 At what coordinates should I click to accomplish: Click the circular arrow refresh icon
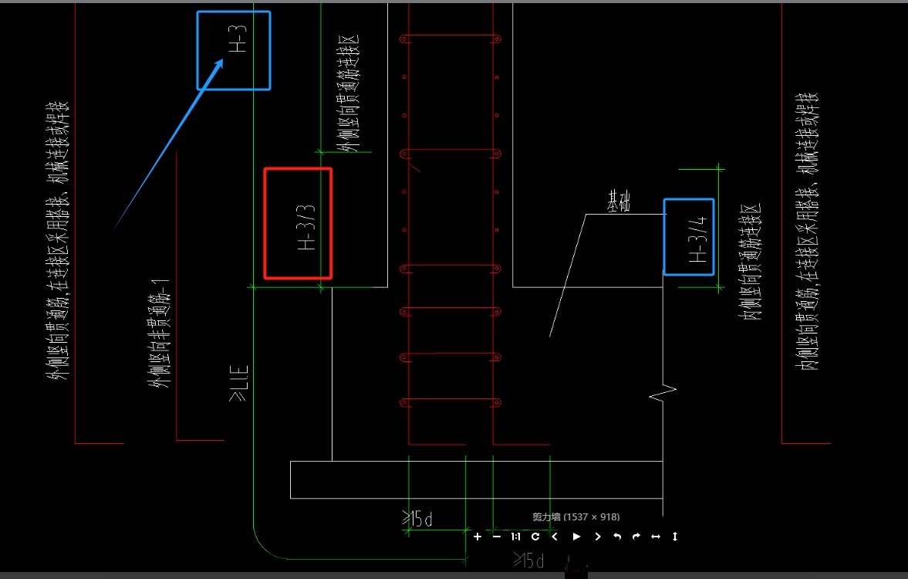pyautogui.click(x=535, y=537)
